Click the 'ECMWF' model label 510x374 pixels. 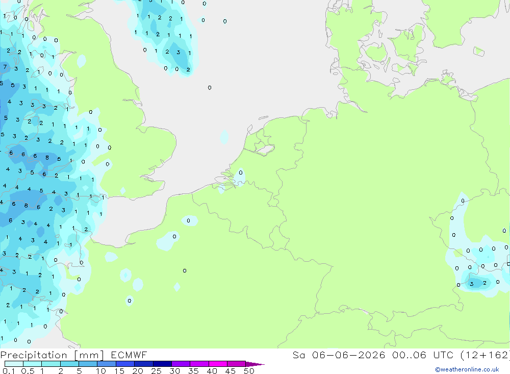[x=129, y=355]
